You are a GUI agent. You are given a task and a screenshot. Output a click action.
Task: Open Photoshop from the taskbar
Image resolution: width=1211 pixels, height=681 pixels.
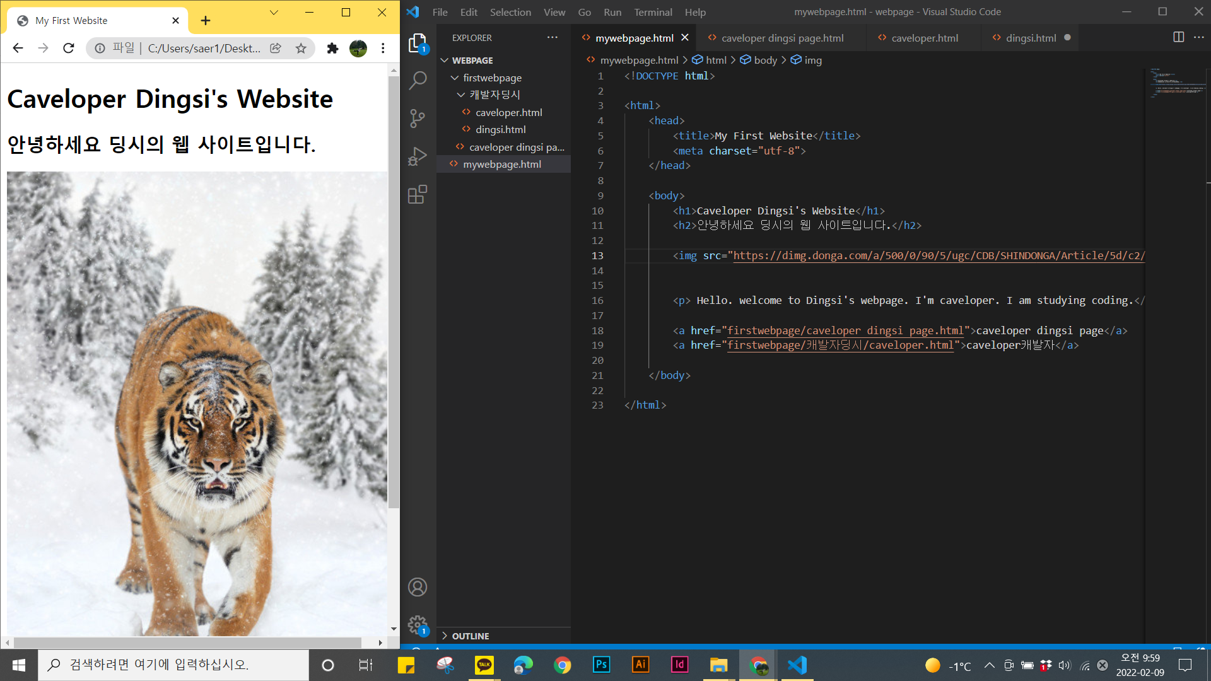pos(601,665)
